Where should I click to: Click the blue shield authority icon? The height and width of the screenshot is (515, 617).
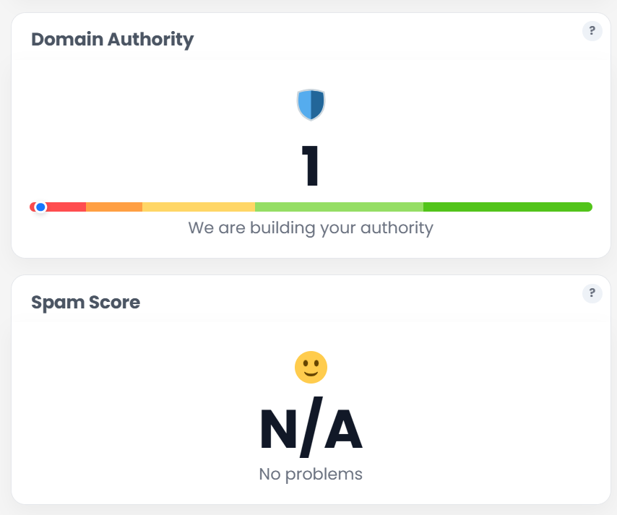[311, 105]
